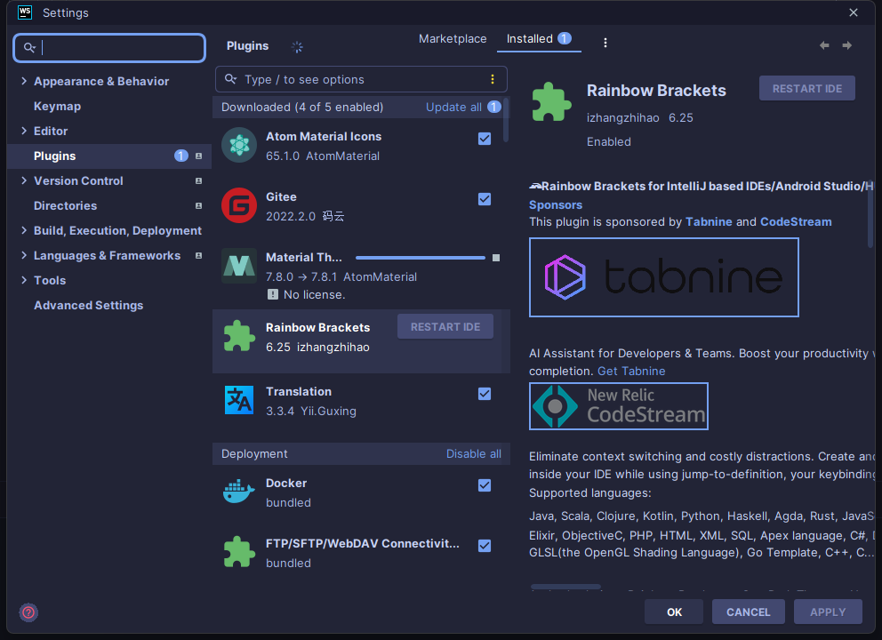Click the Material Theme update progress bar

[420, 258]
